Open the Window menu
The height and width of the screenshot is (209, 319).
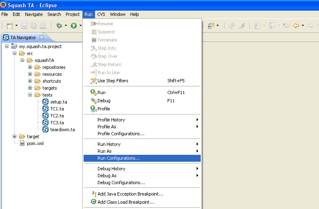click(117, 14)
